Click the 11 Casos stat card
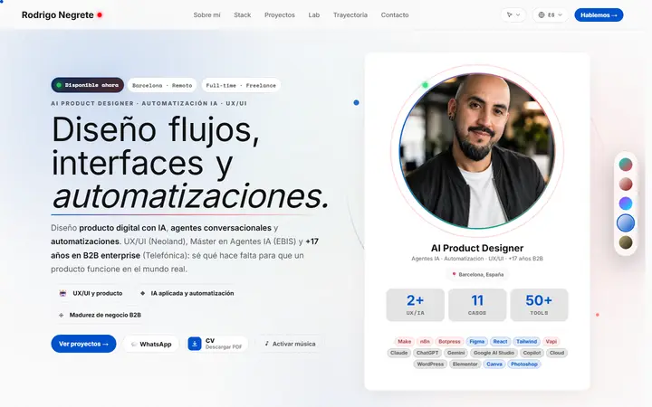Viewport: 652px width, 407px height. coord(477,305)
